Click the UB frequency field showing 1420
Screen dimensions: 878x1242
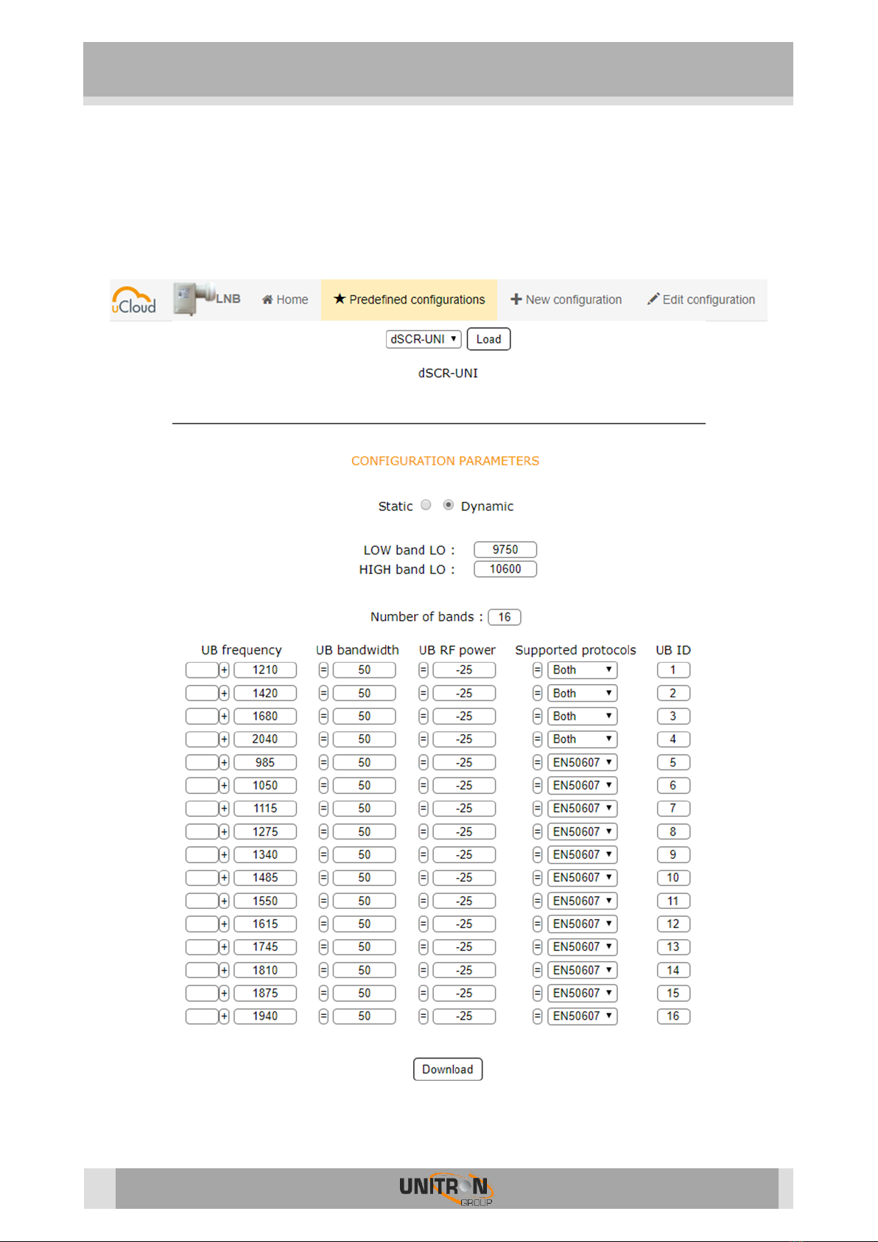[265, 694]
